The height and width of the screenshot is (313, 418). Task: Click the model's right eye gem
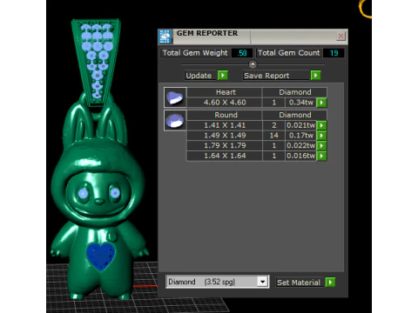115,192
